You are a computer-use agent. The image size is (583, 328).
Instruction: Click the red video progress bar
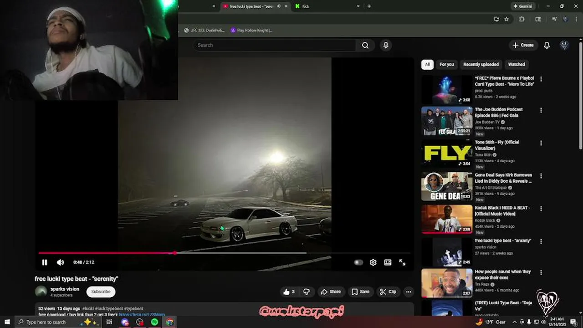point(225,253)
